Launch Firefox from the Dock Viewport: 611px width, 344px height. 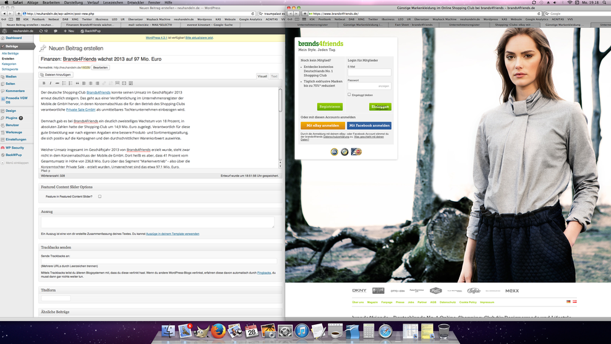(218, 331)
